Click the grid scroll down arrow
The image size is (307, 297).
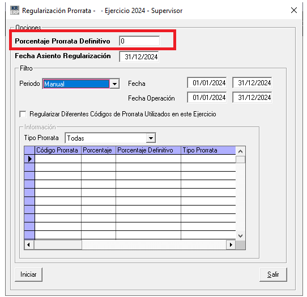click(x=240, y=235)
